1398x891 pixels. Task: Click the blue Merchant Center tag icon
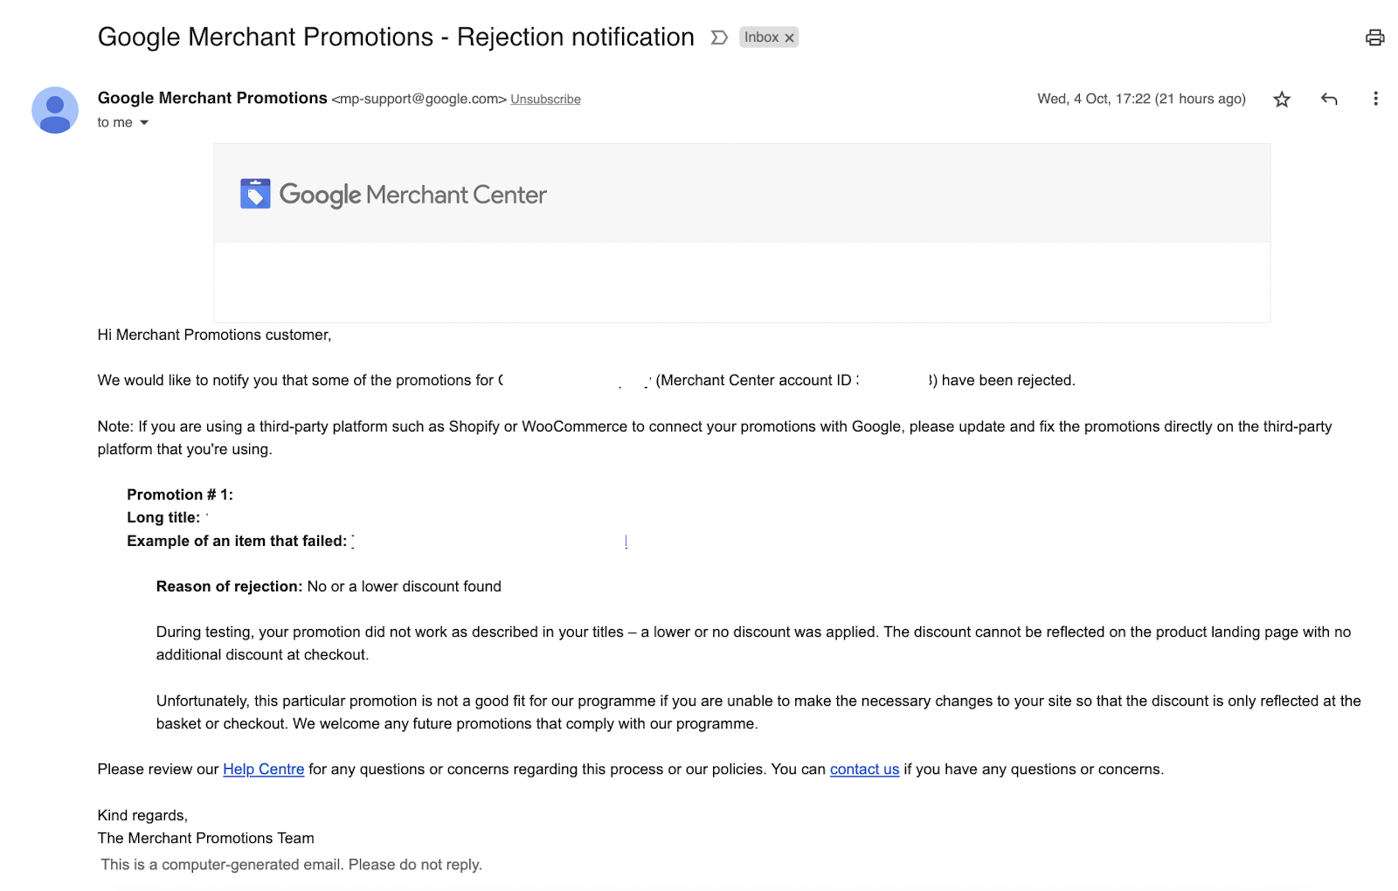pyautogui.click(x=255, y=194)
